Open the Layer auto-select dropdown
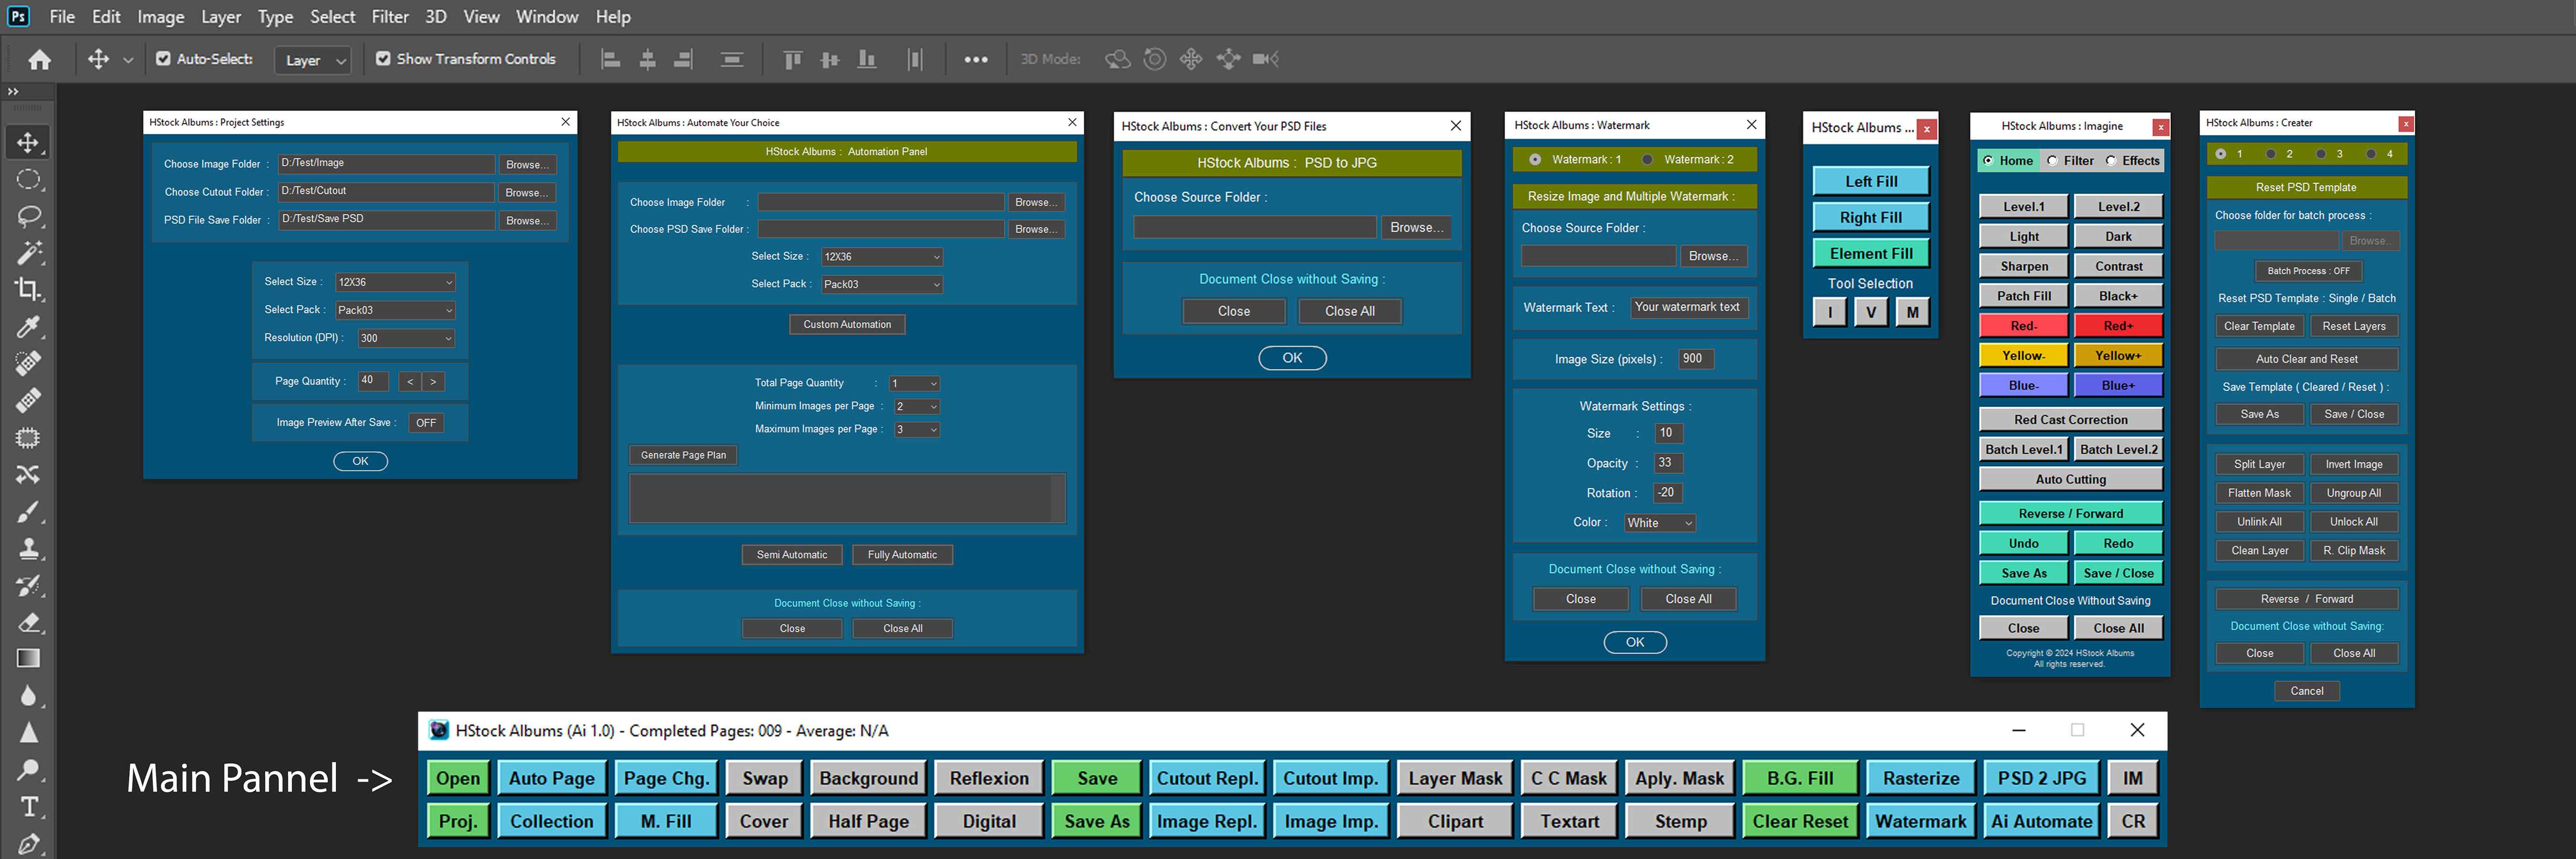2576x859 pixels. point(314,60)
